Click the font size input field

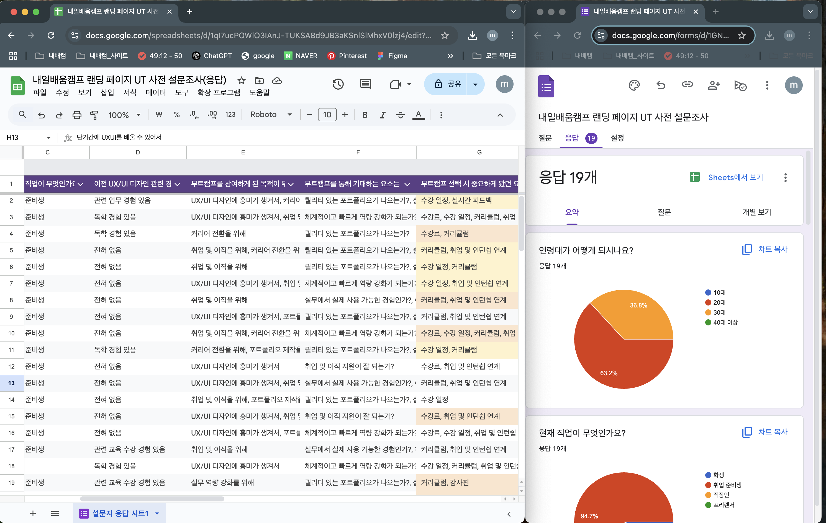(x=327, y=115)
